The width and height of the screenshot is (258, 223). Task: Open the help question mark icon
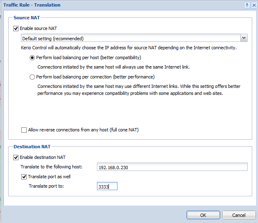tap(247, 5)
